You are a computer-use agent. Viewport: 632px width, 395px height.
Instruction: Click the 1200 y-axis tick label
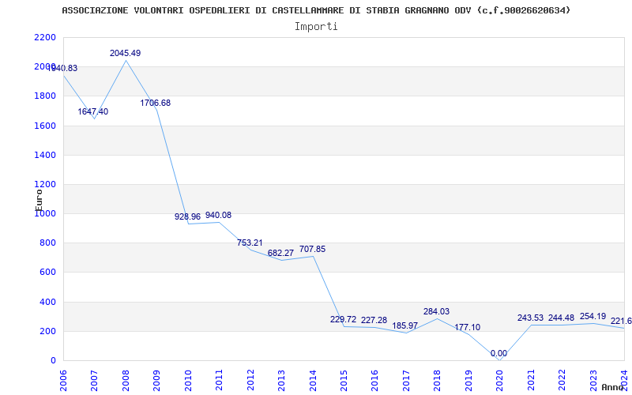pyautogui.click(x=45, y=185)
